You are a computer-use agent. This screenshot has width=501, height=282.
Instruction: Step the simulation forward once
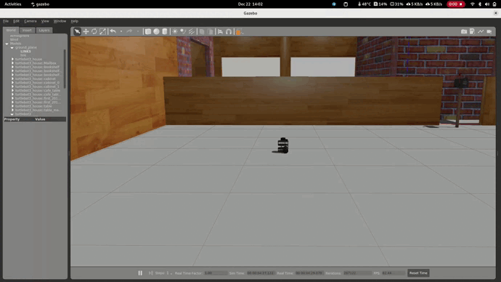click(150, 273)
